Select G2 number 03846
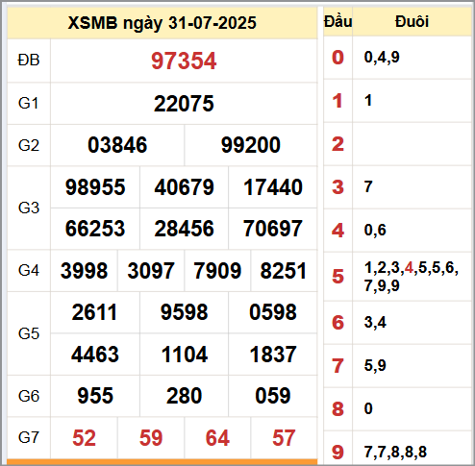 point(117,145)
